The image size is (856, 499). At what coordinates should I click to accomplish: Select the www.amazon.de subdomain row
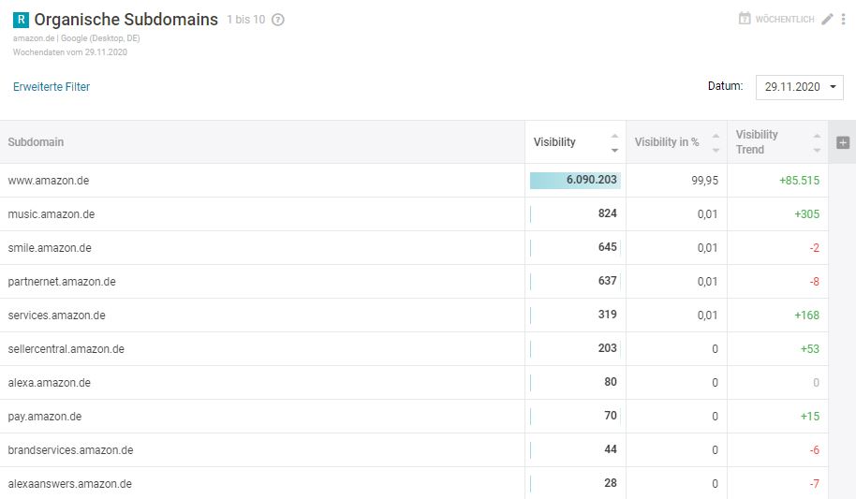(48, 181)
